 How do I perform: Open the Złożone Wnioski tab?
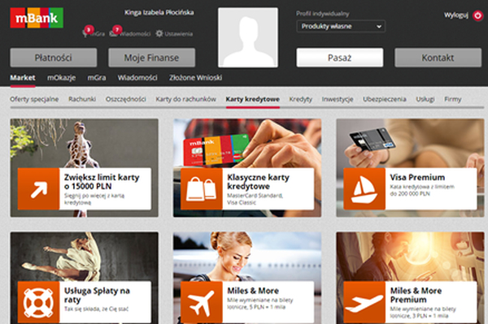click(x=195, y=78)
